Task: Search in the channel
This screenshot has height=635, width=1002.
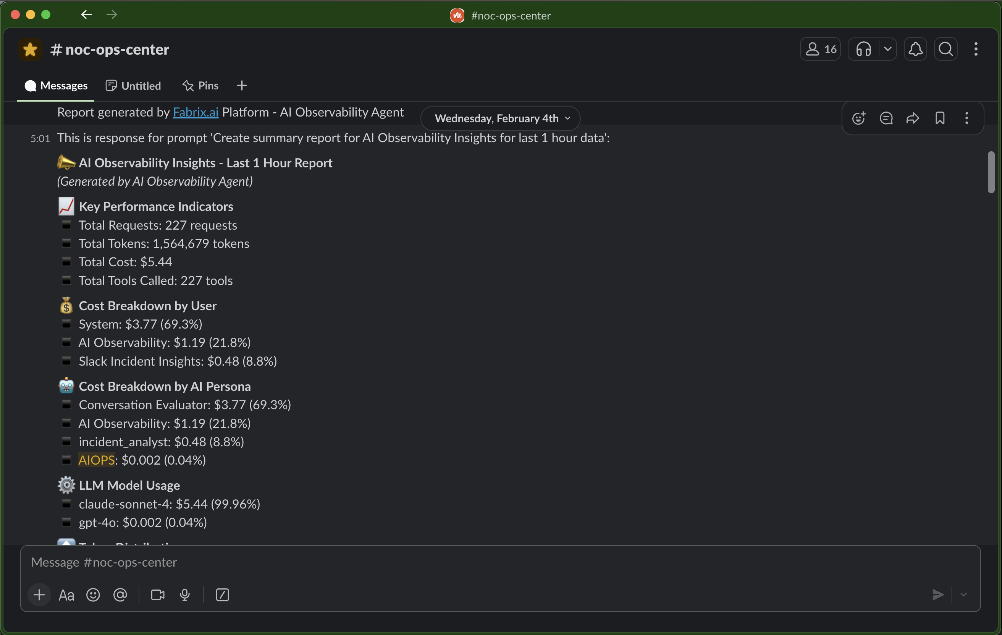Action: pos(945,49)
